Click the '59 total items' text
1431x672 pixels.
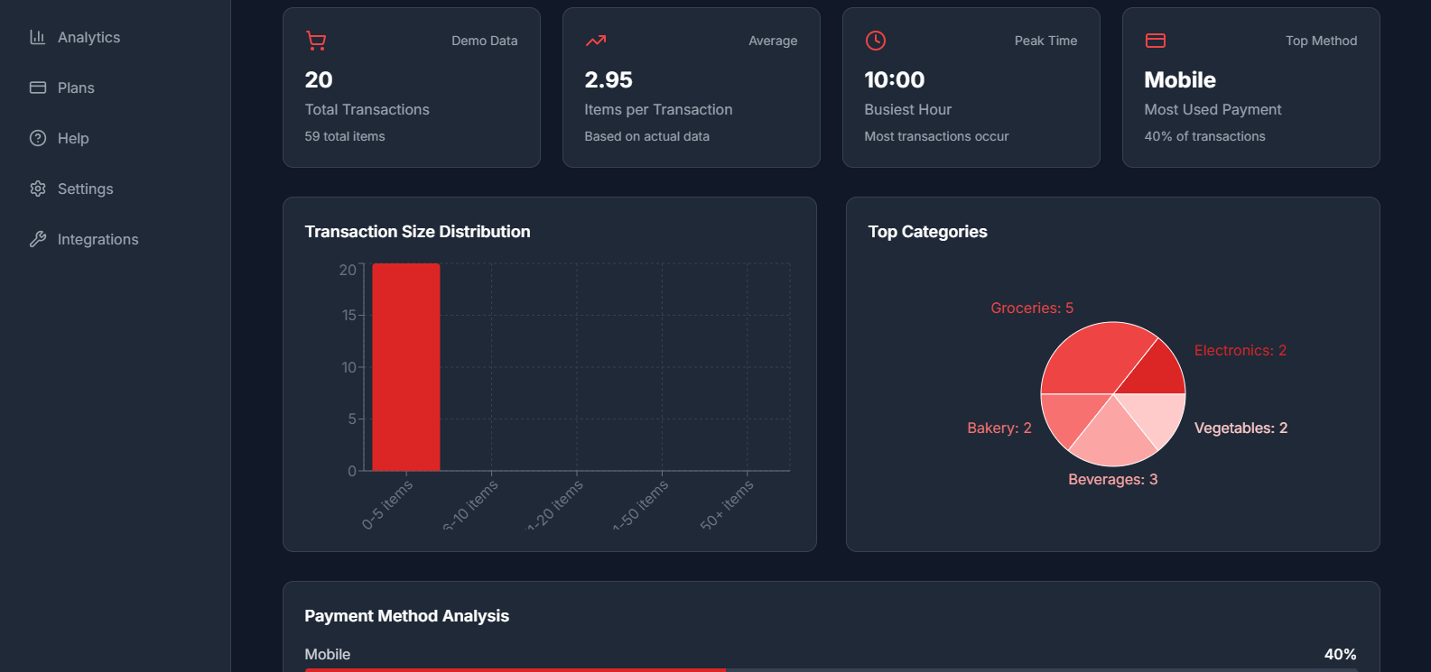(345, 136)
